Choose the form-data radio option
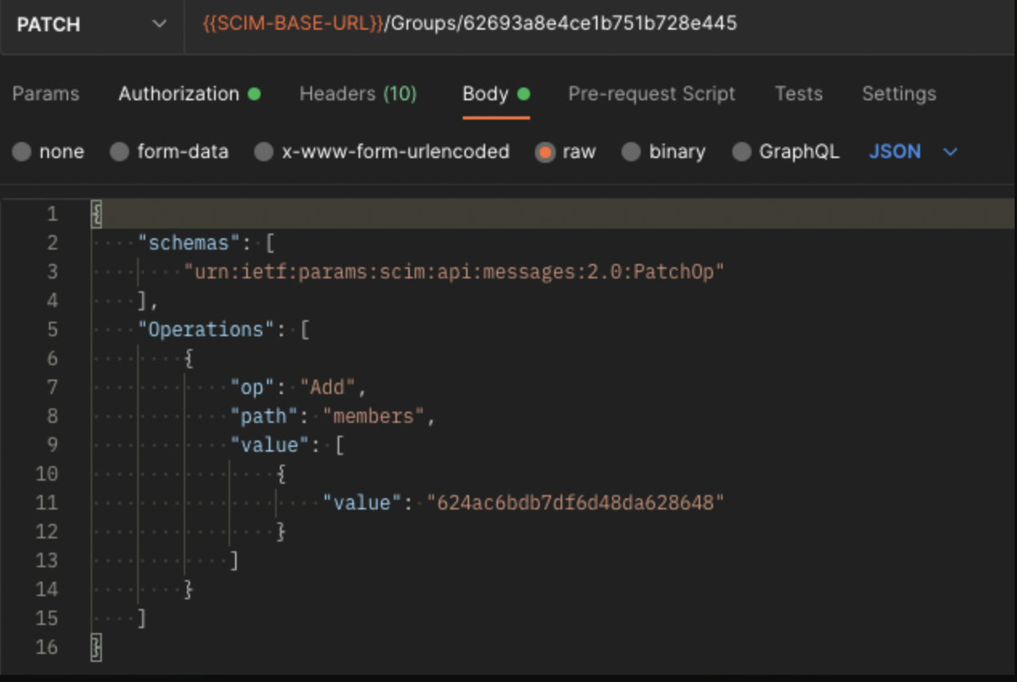The width and height of the screenshot is (1017, 682). click(x=120, y=152)
